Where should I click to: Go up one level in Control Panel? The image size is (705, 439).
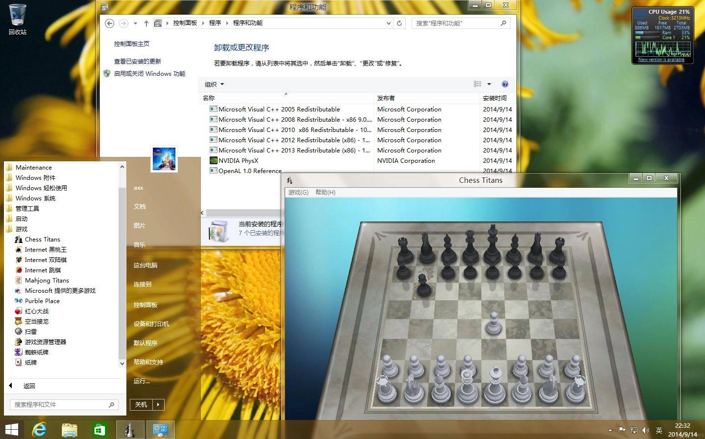point(146,23)
